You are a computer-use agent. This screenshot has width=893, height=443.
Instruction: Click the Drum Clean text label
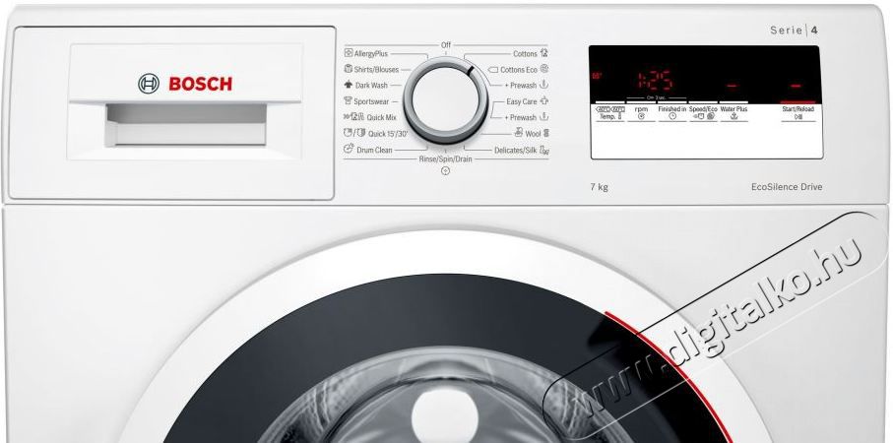pyautogui.click(x=374, y=151)
